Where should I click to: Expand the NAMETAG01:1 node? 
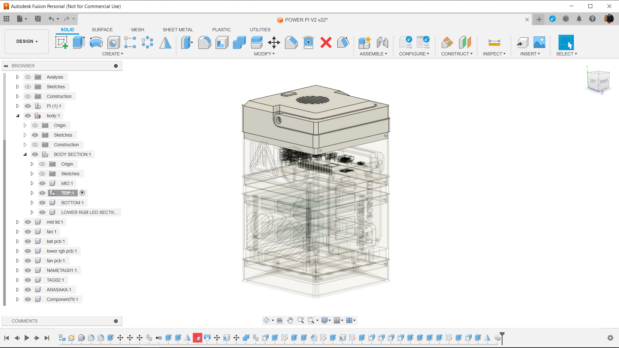(x=18, y=270)
